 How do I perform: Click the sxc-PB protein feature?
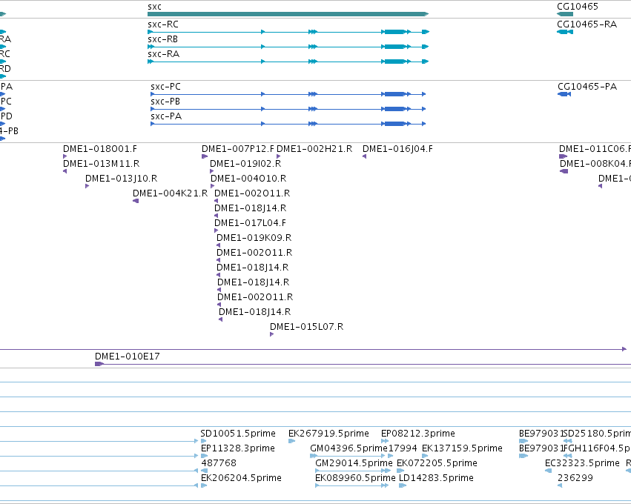[288, 109]
